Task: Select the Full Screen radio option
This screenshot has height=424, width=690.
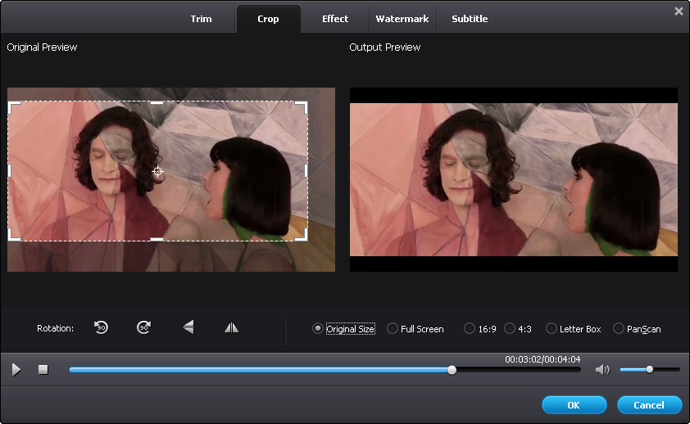Action: tap(393, 329)
